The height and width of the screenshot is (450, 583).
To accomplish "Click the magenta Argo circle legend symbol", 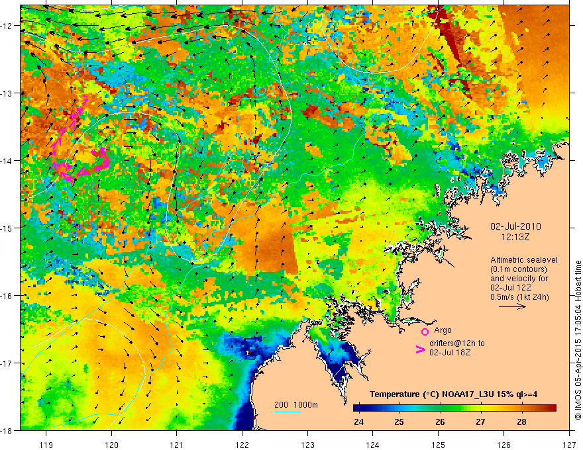I will [425, 332].
